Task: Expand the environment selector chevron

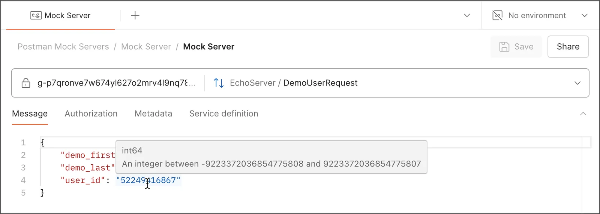Action: [584, 15]
